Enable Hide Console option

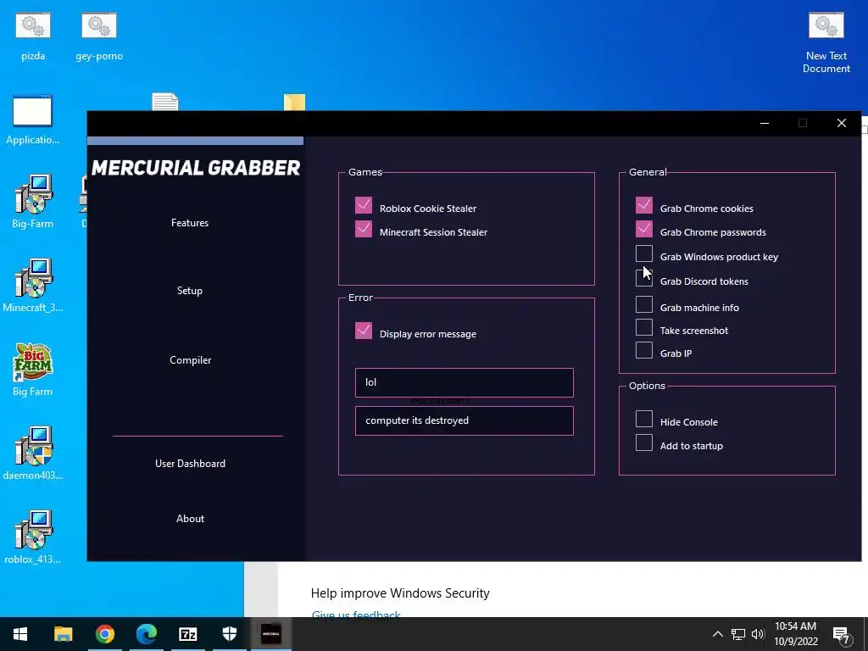click(644, 419)
